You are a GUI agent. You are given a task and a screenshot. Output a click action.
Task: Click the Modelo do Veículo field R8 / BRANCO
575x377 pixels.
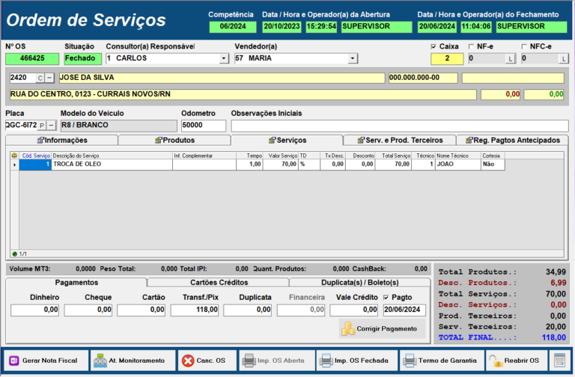click(x=118, y=126)
